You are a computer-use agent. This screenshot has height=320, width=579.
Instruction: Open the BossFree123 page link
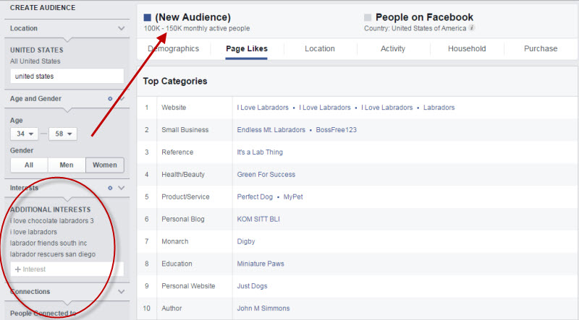click(336, 130)
